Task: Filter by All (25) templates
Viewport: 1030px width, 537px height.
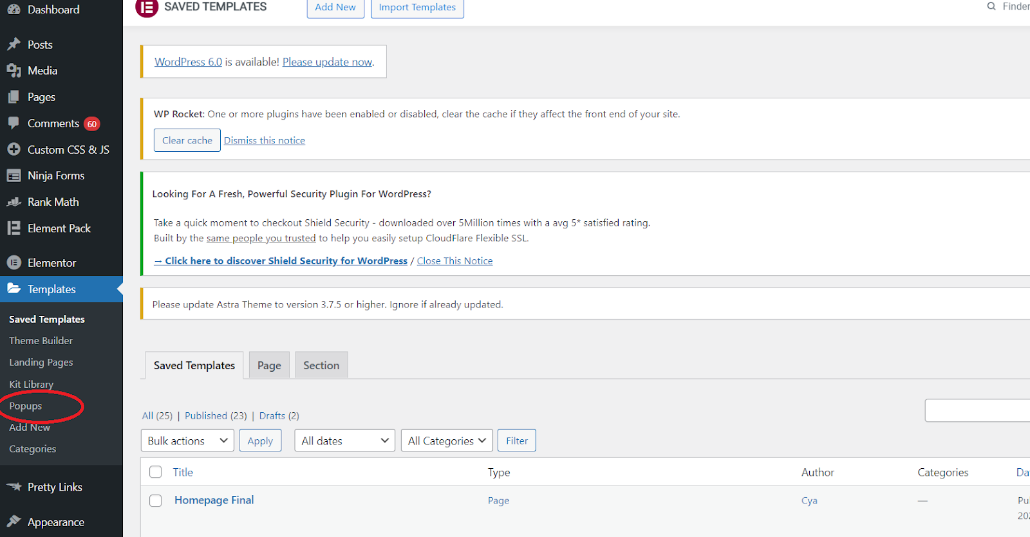Action: coord(157,415)
